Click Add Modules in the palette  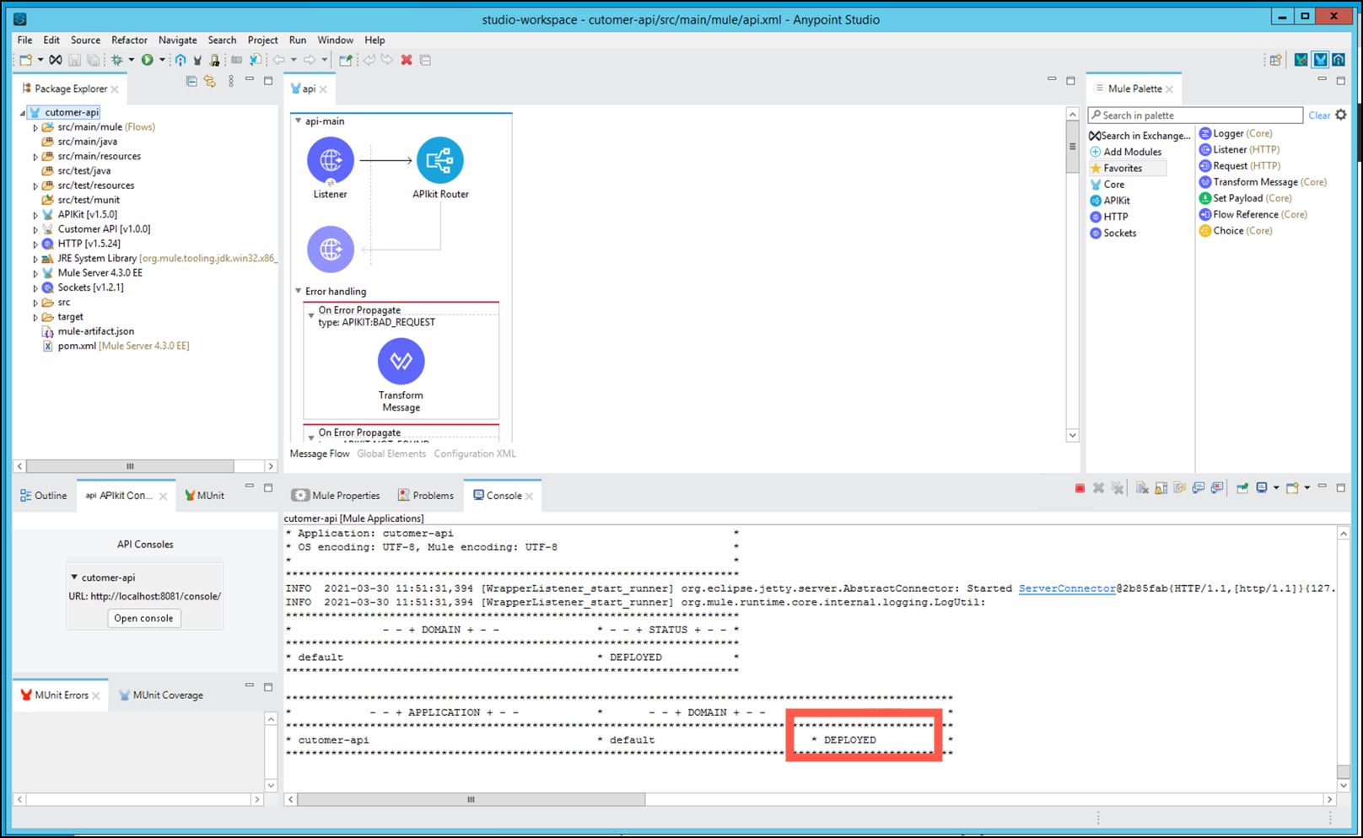point(1126,152)
